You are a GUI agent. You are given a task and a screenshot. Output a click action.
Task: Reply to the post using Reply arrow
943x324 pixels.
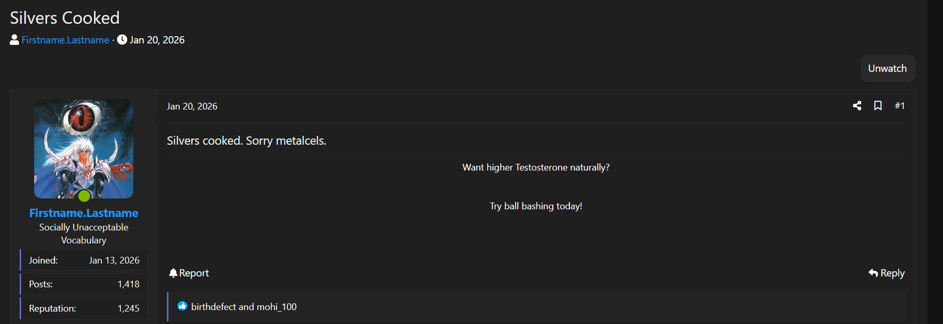(887, 273)
